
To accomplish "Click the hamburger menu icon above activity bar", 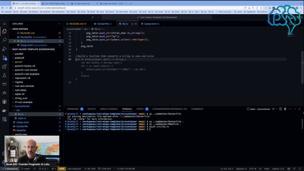I will tap(4, 24).
